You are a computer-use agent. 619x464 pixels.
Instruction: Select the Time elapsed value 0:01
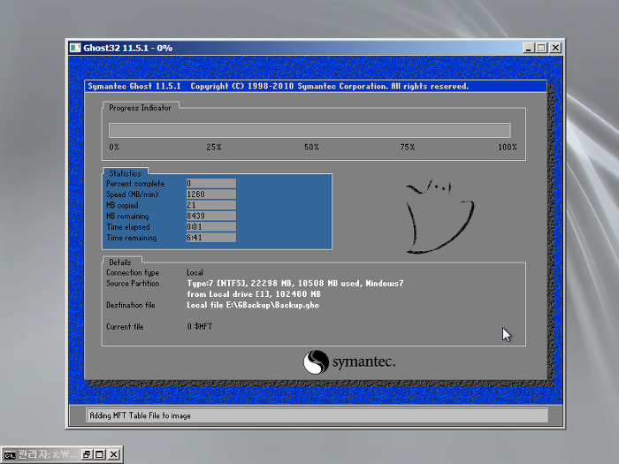[x=210, y=227]
